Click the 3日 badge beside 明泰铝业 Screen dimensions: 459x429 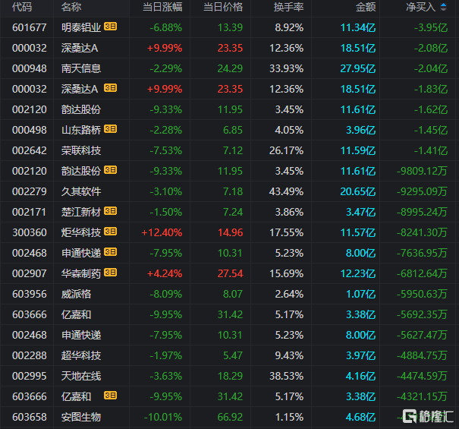pyautogui.click(x=110, y=27)
